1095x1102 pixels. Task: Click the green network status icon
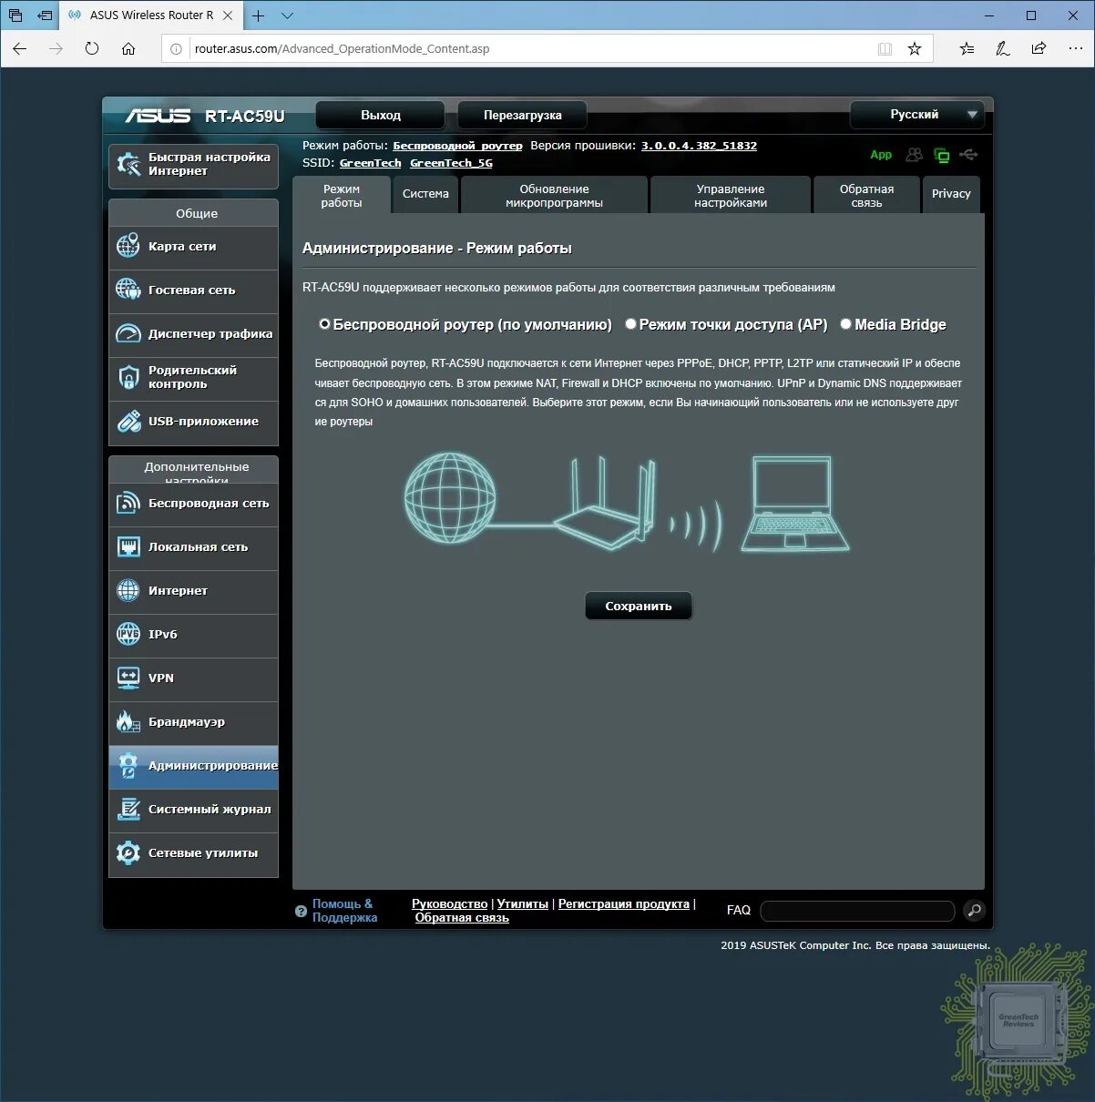tap(941, 156)
